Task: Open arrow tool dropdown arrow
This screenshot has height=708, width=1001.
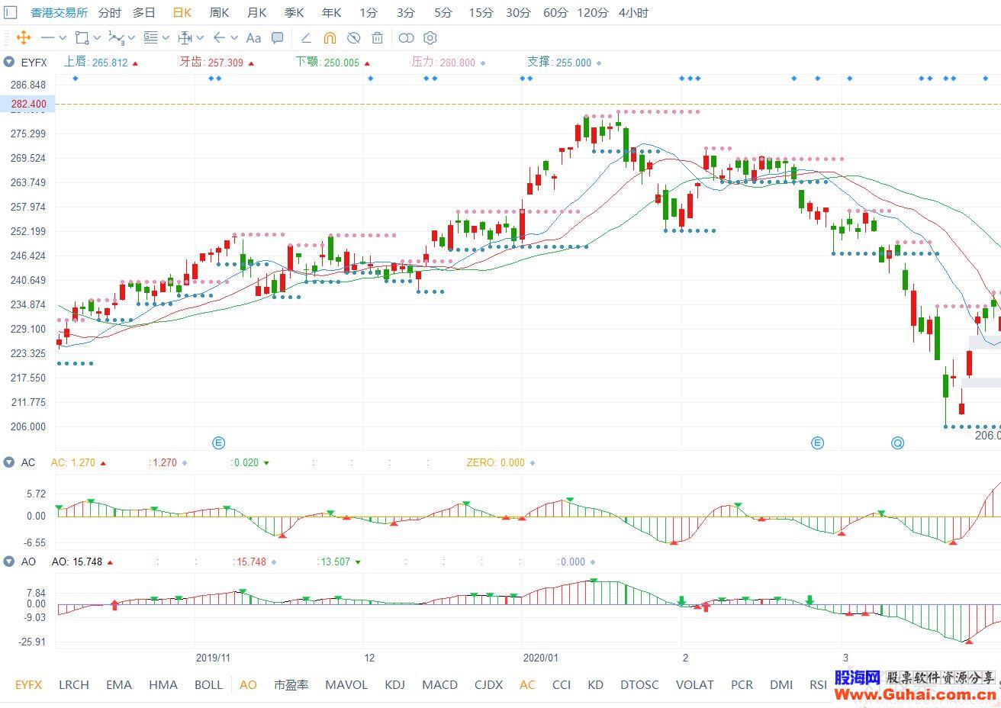Action: 234,37
